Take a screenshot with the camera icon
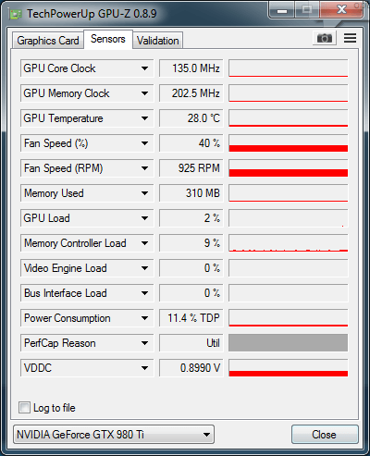The height and width of the screenshot is (456, 370). (x=325, y=38)
